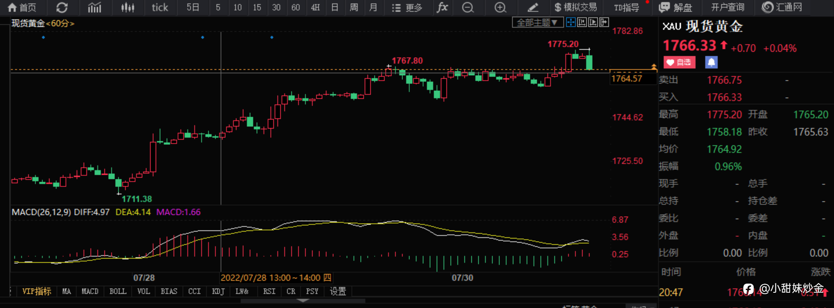Click the blue bell price alert icon
The image size is (834, 308).
(711, 62)
